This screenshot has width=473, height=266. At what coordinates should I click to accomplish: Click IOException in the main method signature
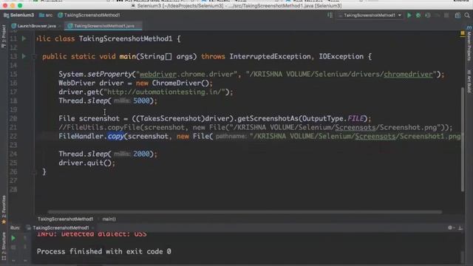coord(341,56)
